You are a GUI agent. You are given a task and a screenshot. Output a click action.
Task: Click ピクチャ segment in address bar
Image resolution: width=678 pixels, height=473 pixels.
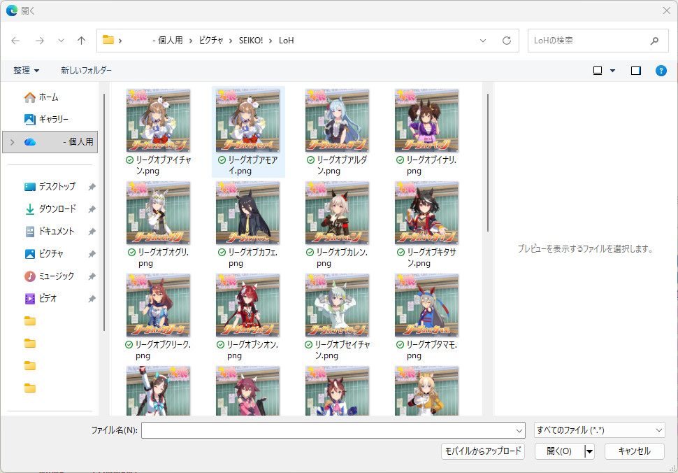211,41
